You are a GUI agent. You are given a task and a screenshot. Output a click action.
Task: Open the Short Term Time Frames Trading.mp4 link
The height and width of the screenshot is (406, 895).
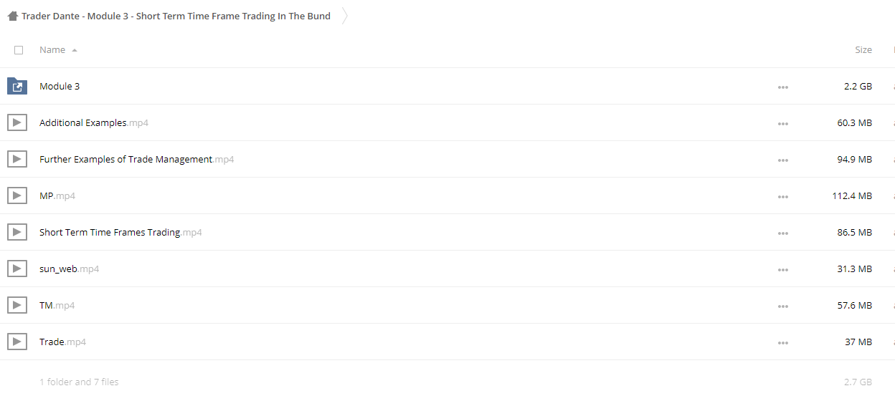coord(120,232)
